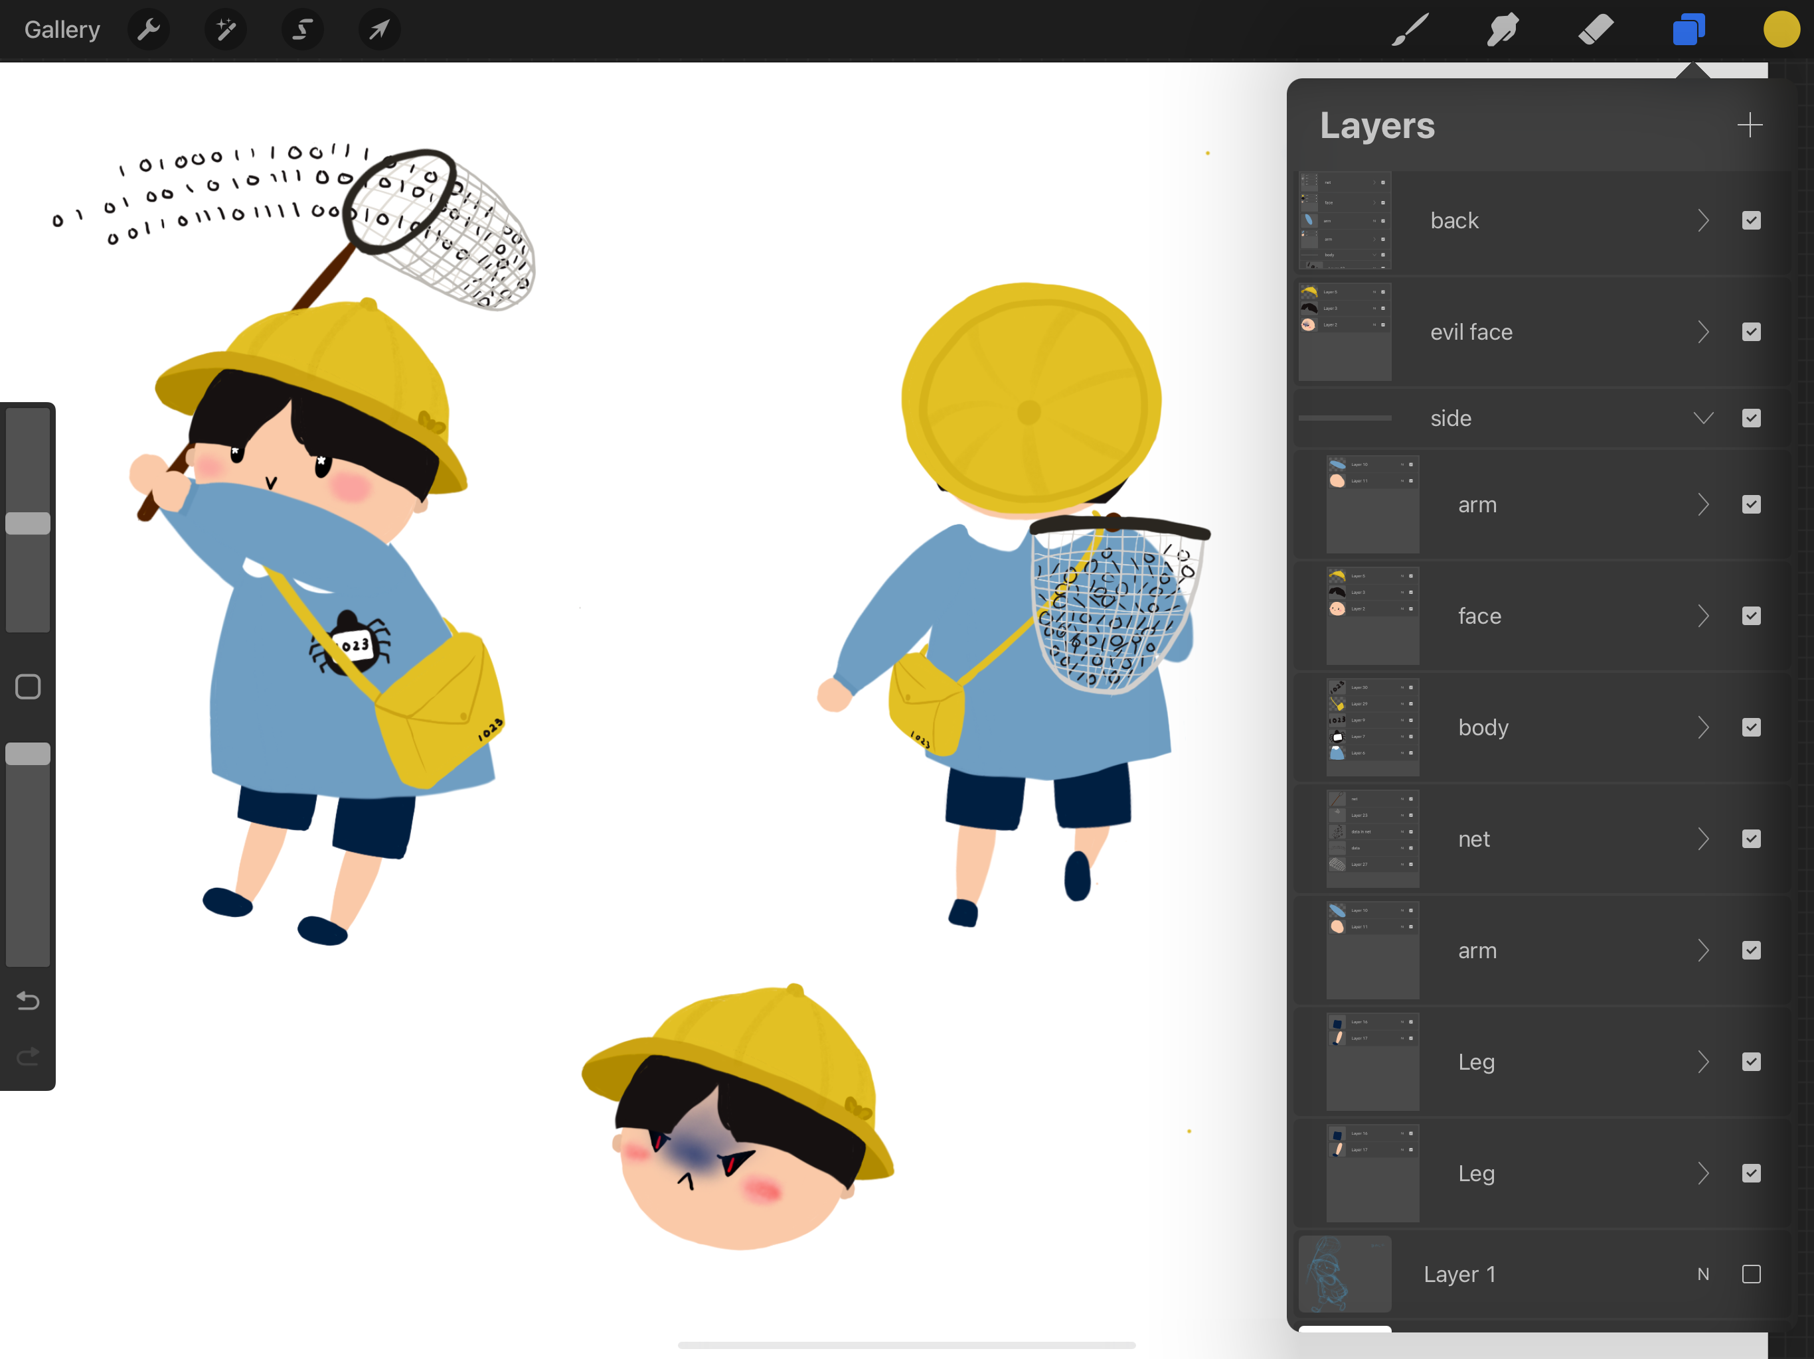Close the Layers panel icon
Image resolution: width=1814 pixels, height=1359 pixels.
1689,31
